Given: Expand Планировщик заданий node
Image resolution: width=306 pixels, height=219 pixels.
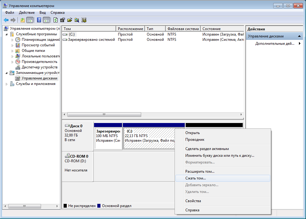Looking at the screenshot, I should click(12, 40).
